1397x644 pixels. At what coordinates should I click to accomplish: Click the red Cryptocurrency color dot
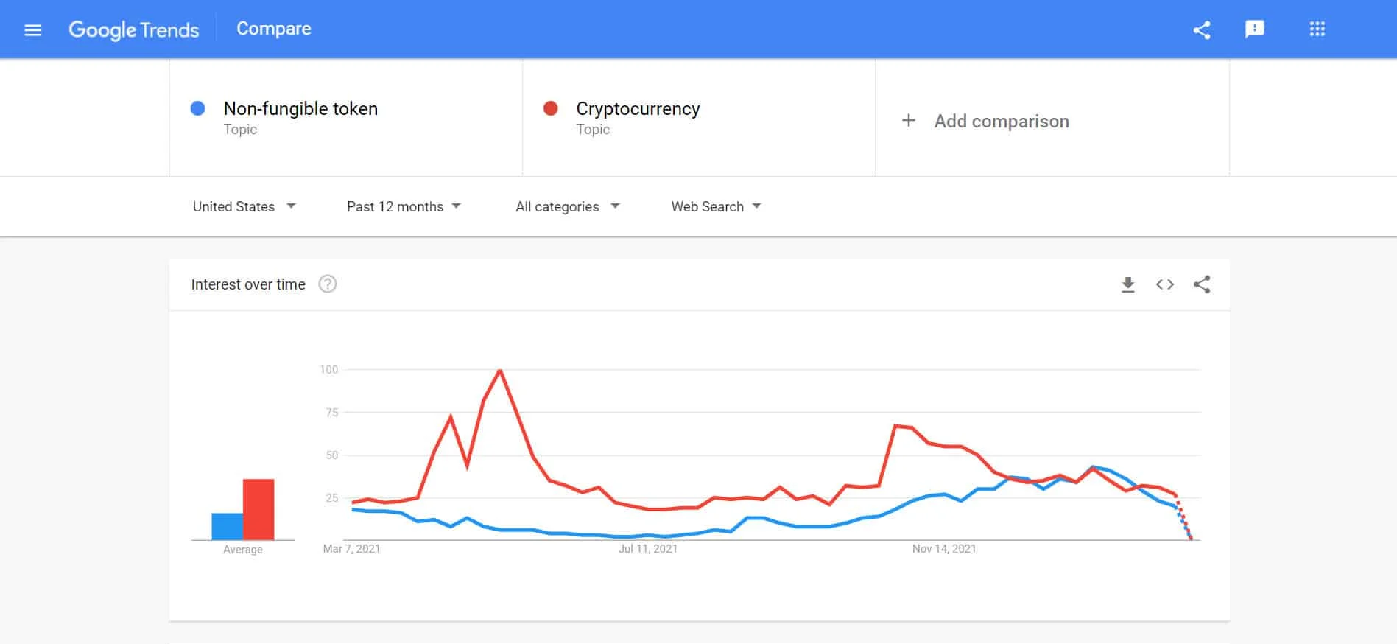point(550,109)
